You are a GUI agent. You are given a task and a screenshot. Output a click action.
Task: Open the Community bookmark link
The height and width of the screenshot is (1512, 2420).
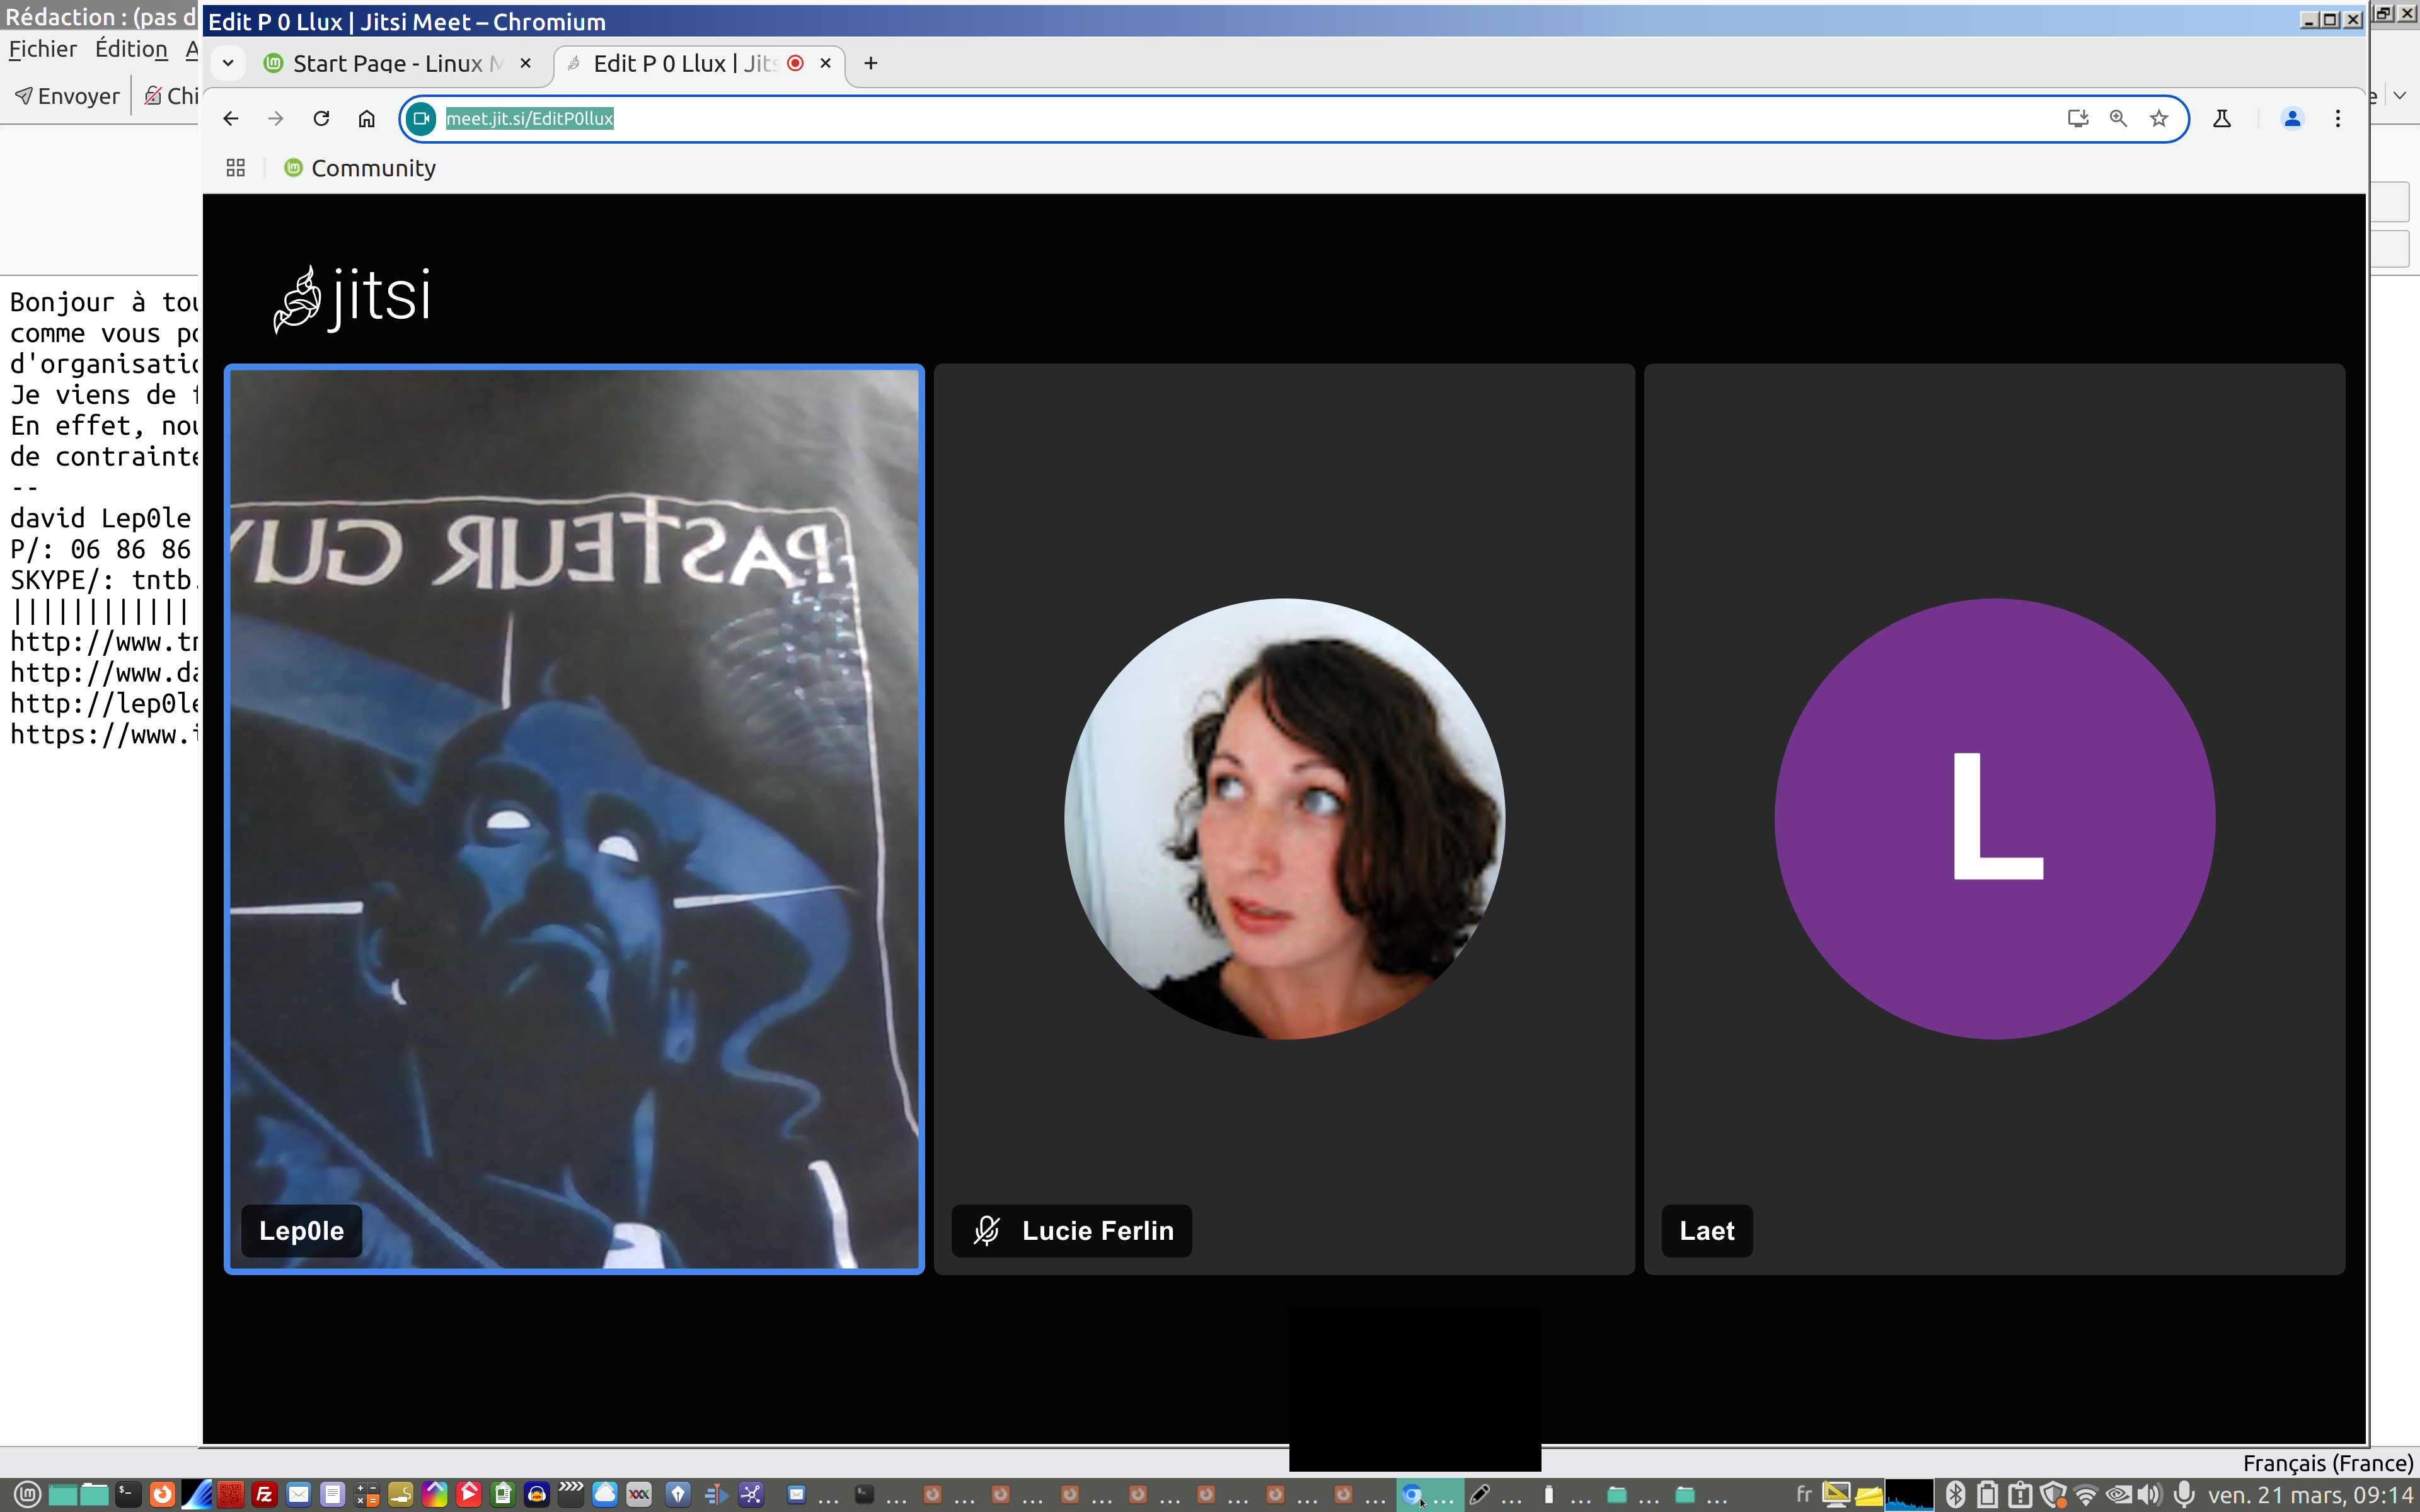pyautogui.click(x=372, y=168)
